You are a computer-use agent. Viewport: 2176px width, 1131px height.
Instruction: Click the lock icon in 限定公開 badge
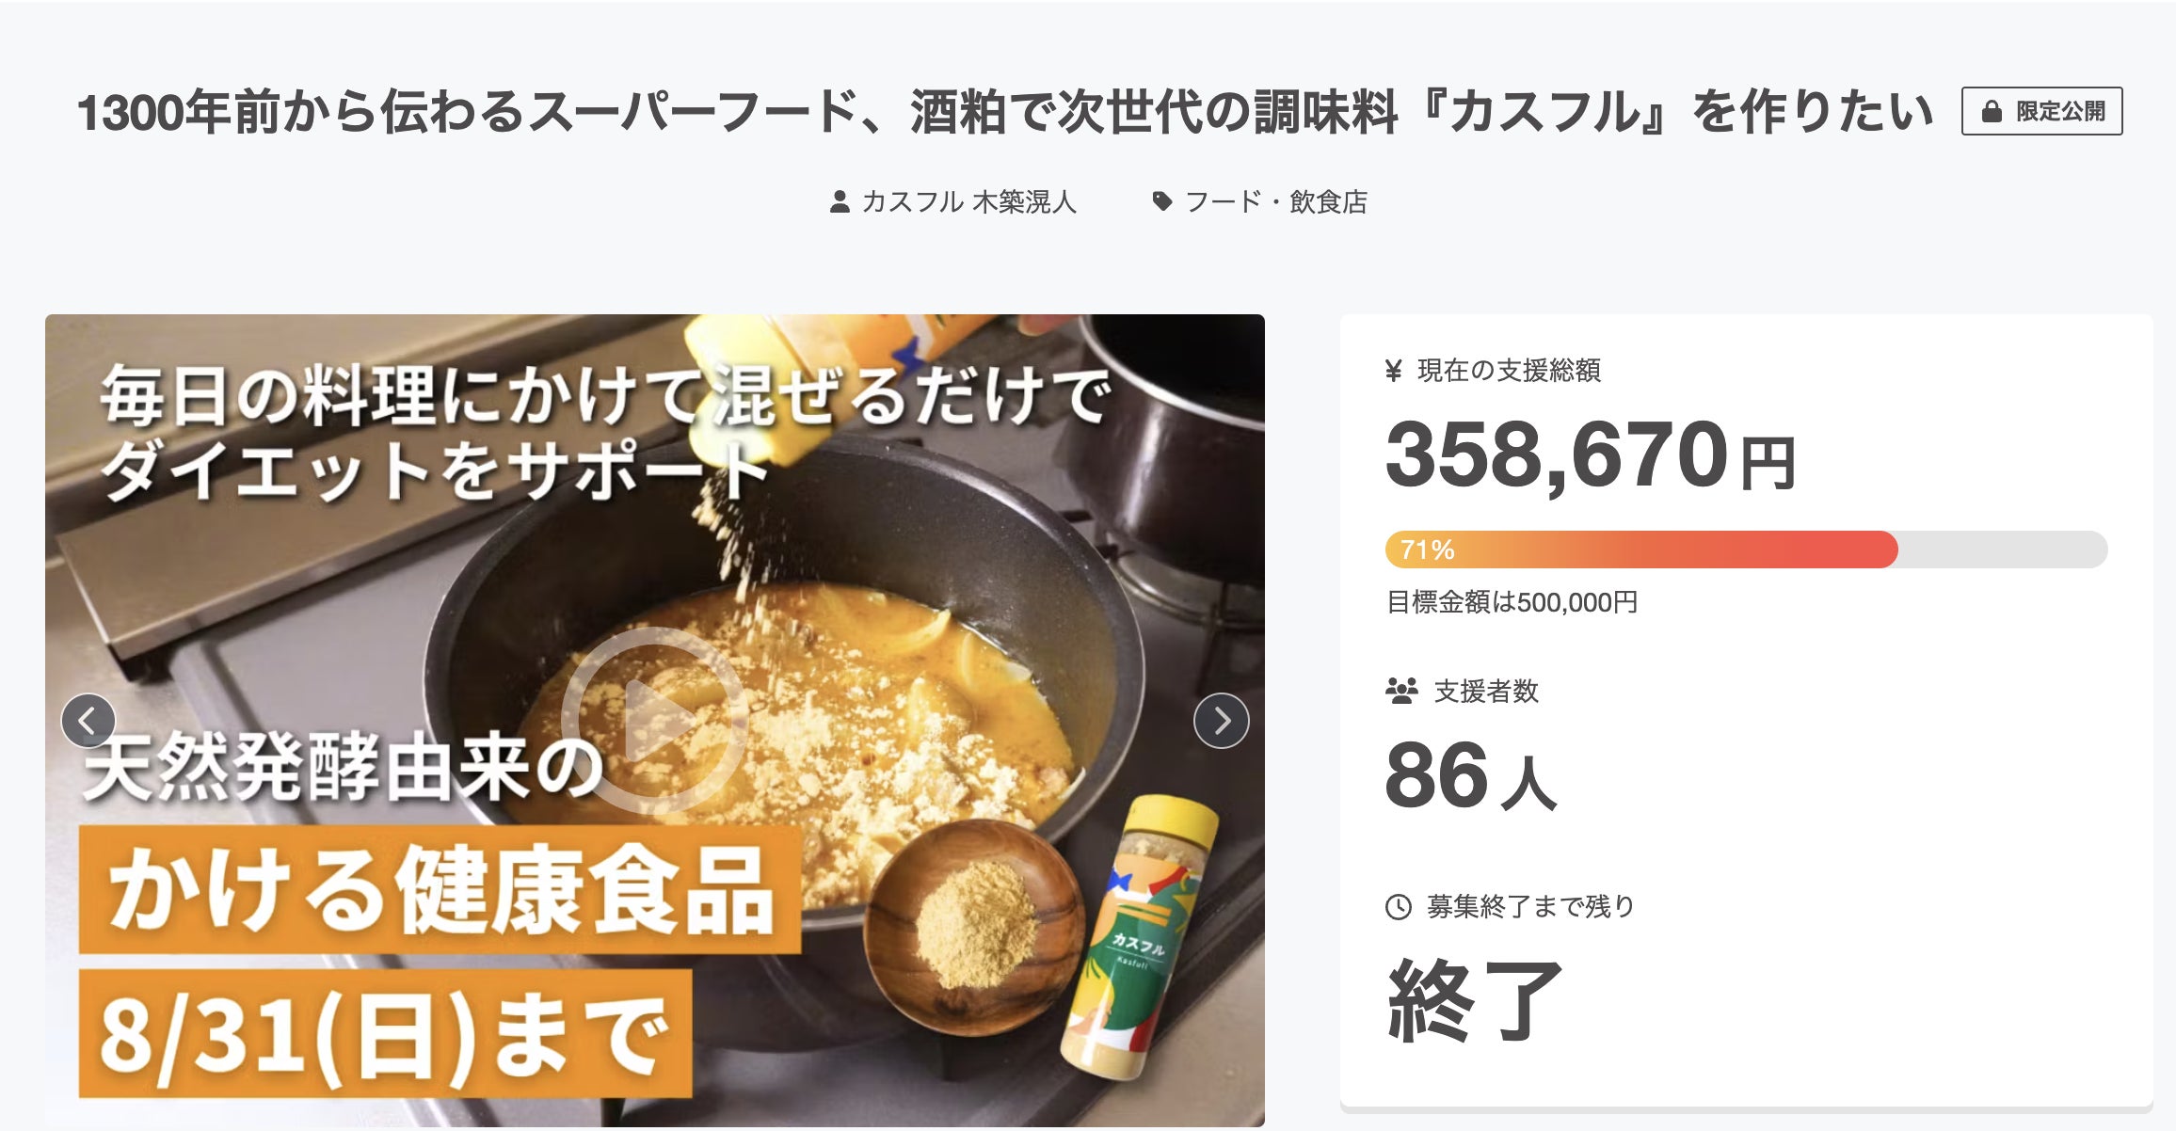[1992, 112]
